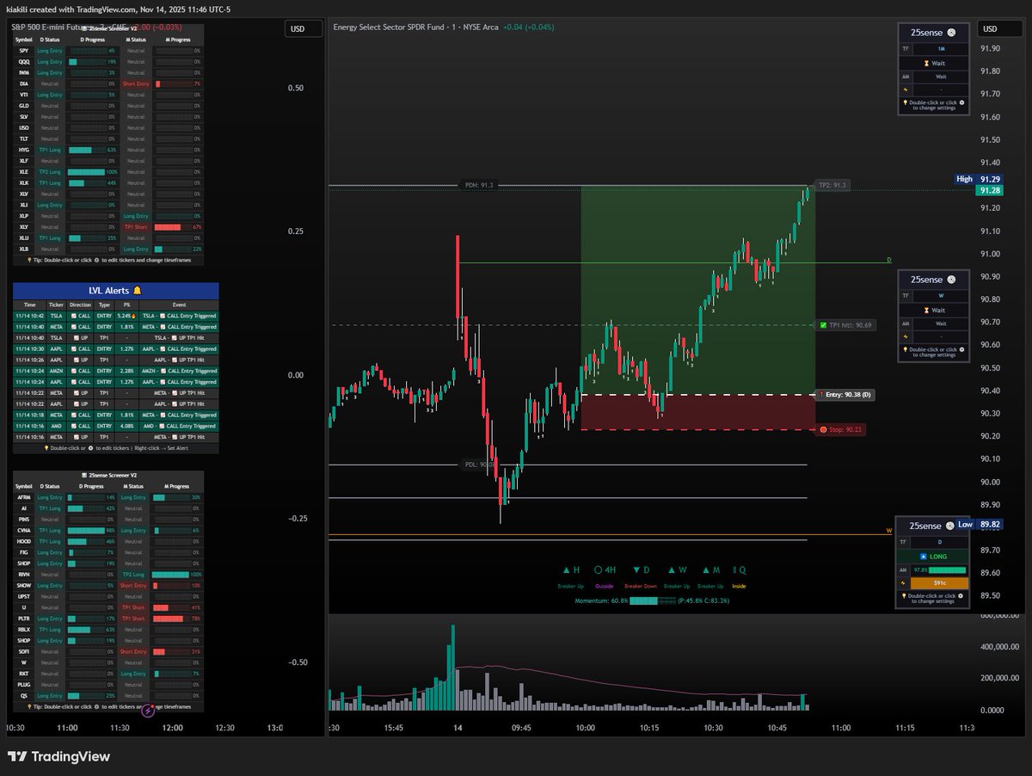Open the TF timeframe selector showing 1M
The height and width of the screenshot is (776, 1032).
tap(940, 48)
